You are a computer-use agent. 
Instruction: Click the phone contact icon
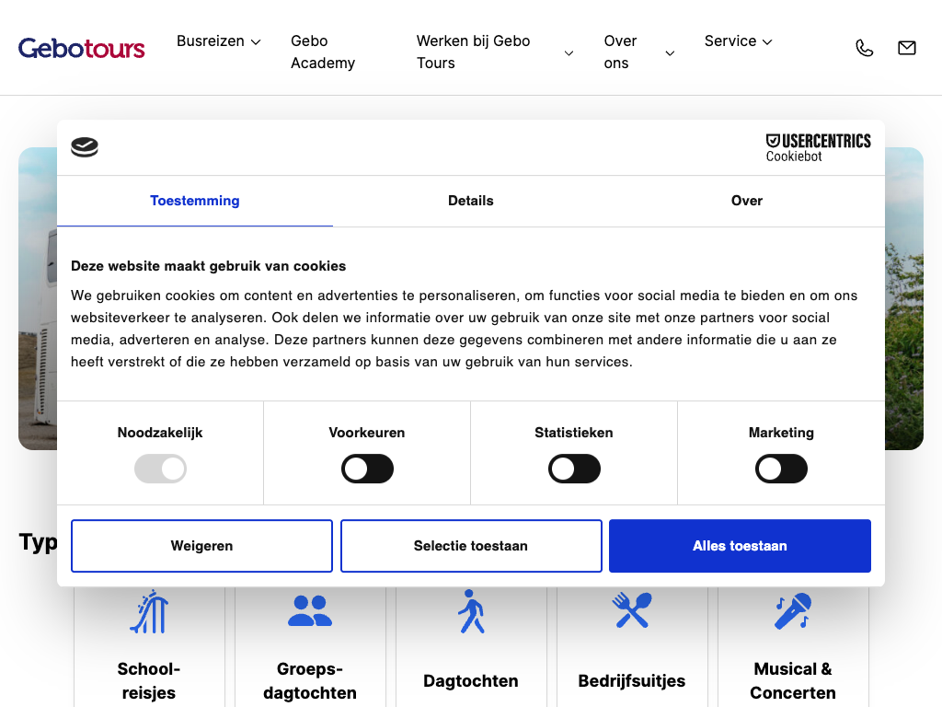(x=864, y=48)
